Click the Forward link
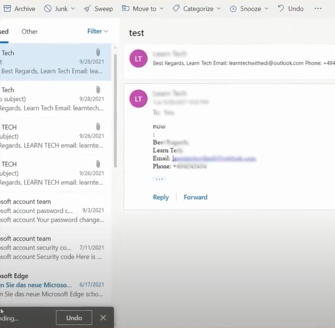 coord(196,197)
